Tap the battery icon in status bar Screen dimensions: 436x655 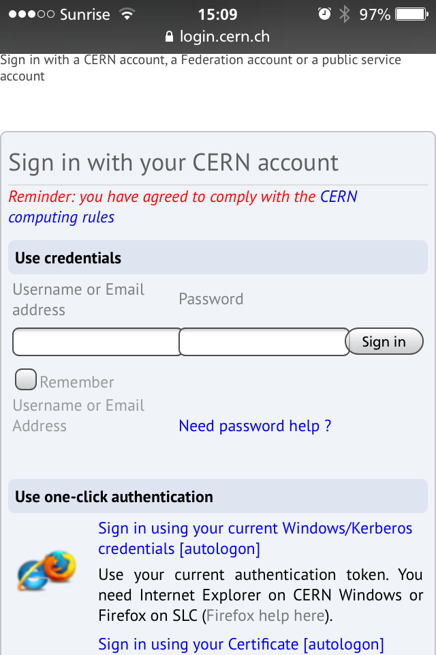[411, 14]
